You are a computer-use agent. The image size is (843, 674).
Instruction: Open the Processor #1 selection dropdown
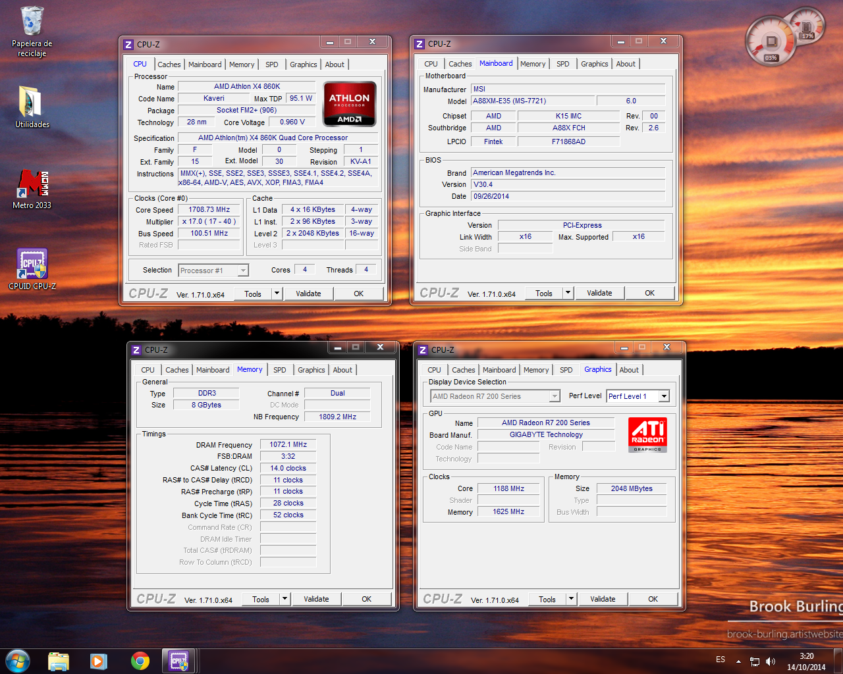[x=213, y=271]
